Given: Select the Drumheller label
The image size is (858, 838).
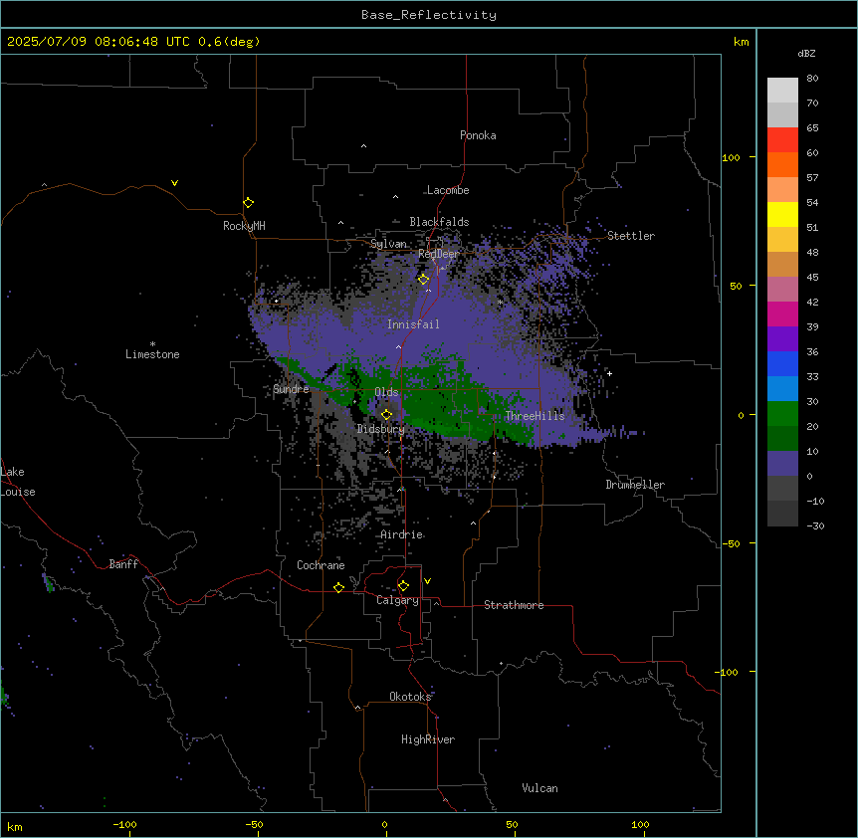Looking at the screenshot, I should click(x=635, y=485).
